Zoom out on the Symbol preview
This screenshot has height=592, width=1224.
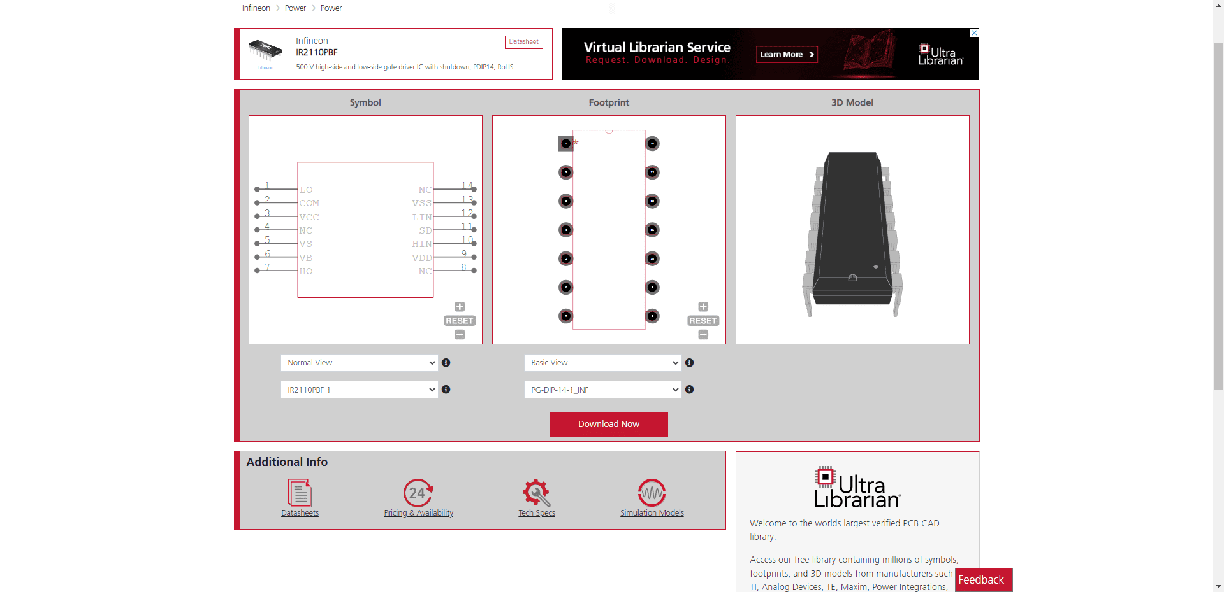point(460,335)
